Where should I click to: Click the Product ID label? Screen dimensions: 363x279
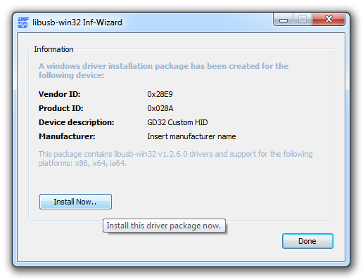tap(61, 108)
